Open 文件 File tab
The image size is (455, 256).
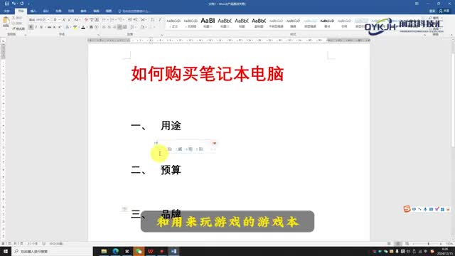7,11
